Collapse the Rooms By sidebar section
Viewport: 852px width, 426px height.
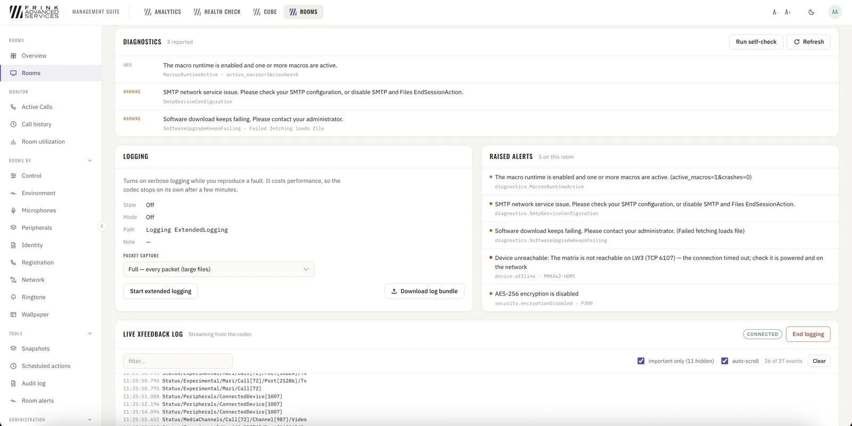(x=89, y=161)
